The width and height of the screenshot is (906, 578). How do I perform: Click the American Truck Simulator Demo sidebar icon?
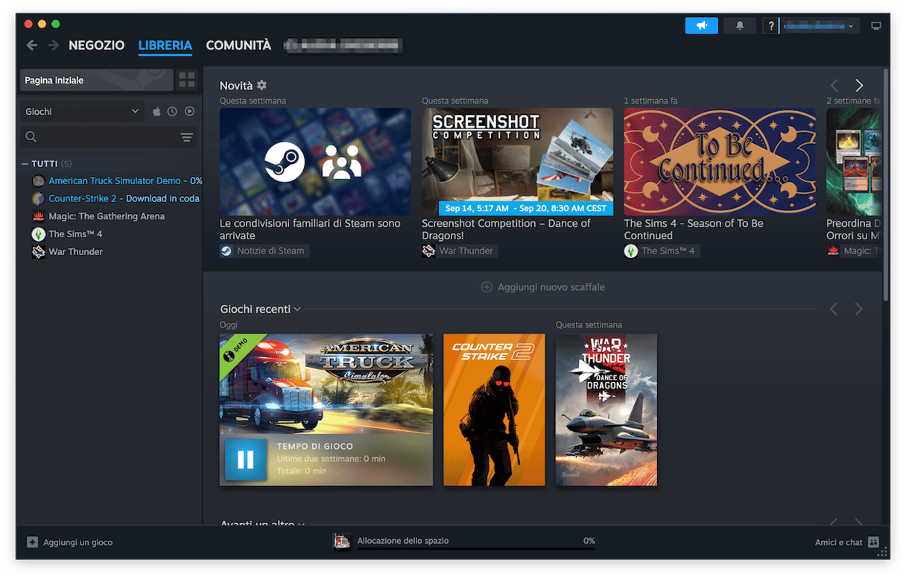(39, 181)
